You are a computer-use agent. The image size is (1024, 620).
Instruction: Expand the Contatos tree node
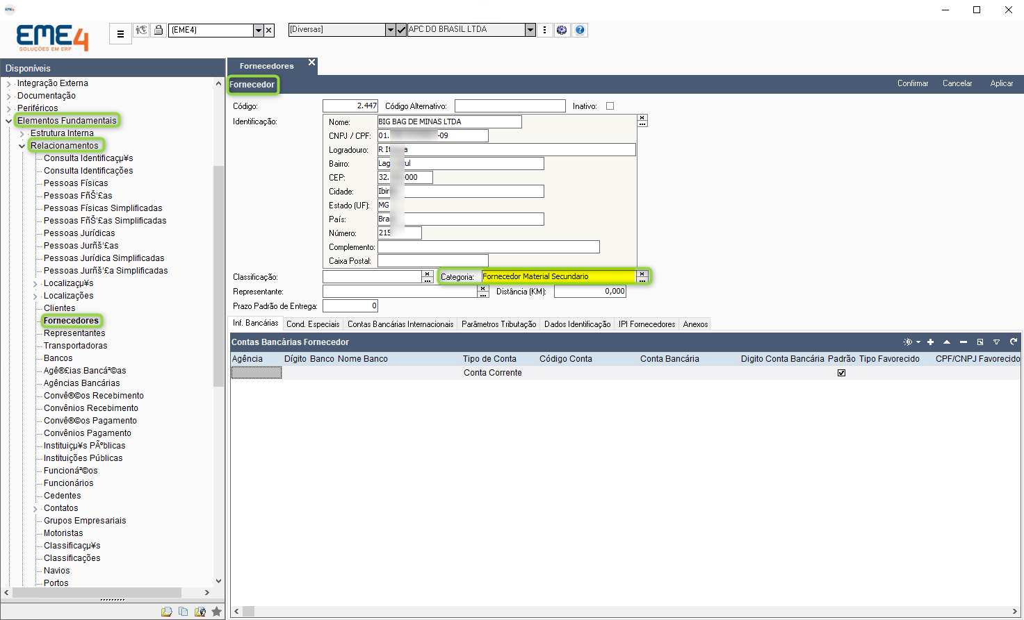point(35,508)
